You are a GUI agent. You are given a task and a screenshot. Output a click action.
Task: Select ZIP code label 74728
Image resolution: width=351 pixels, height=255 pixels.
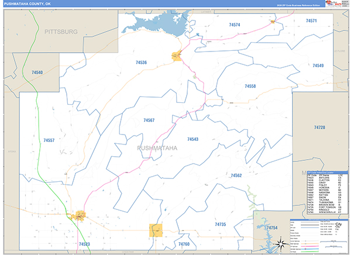(x=319, y=127)
